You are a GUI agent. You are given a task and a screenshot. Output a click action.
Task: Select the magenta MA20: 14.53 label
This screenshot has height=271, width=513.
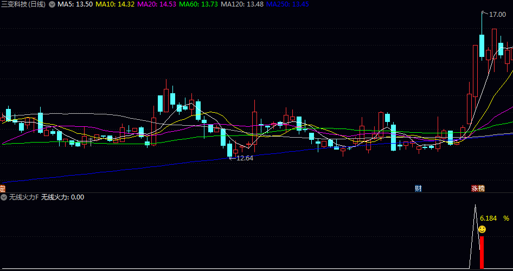157,4
